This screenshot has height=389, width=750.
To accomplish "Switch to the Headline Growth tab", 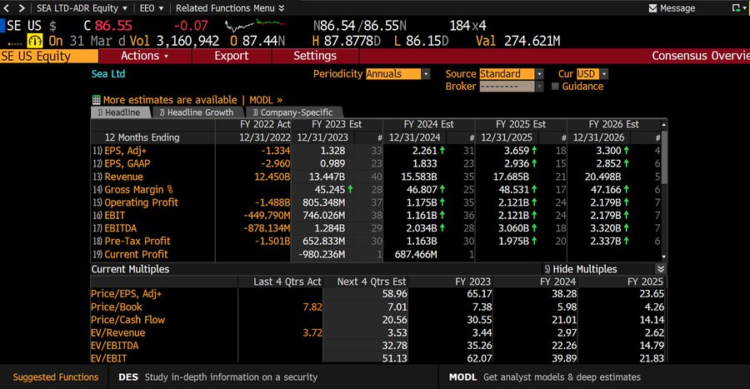I will click(x=197, y=112).
